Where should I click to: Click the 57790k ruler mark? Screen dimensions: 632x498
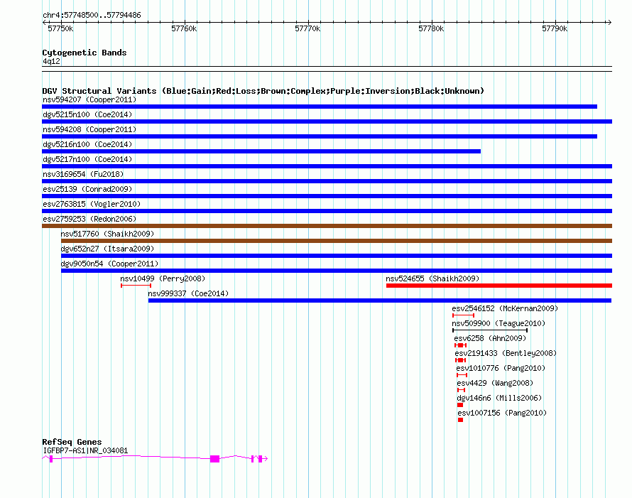pos(555,28)
